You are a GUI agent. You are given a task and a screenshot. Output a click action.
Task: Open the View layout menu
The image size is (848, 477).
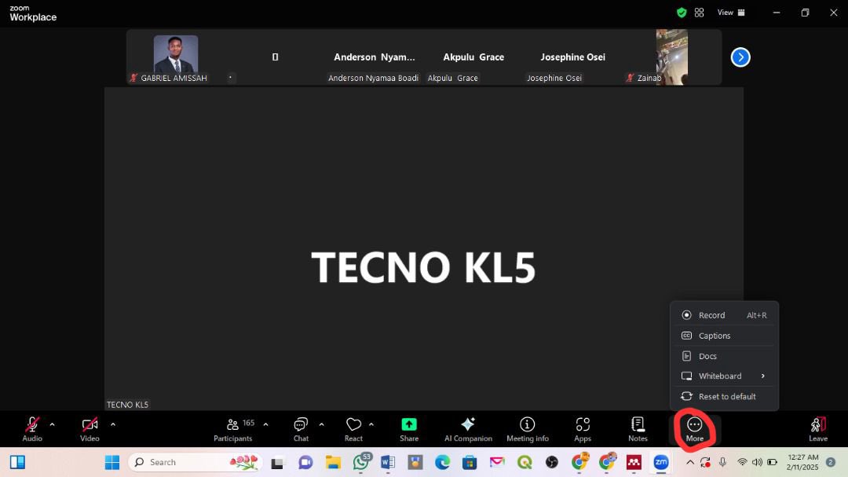(731, 13)
